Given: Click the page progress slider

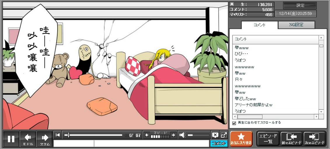Looking at the screenshot, I should coord(93,135).
